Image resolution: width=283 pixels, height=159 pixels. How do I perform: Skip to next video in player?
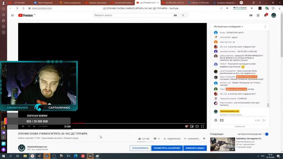29,126
